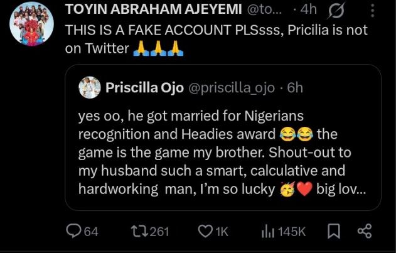The height and width of the screenshot is (253, 396).
Task: Click the 145K views count
Action: tap(291, 232)
